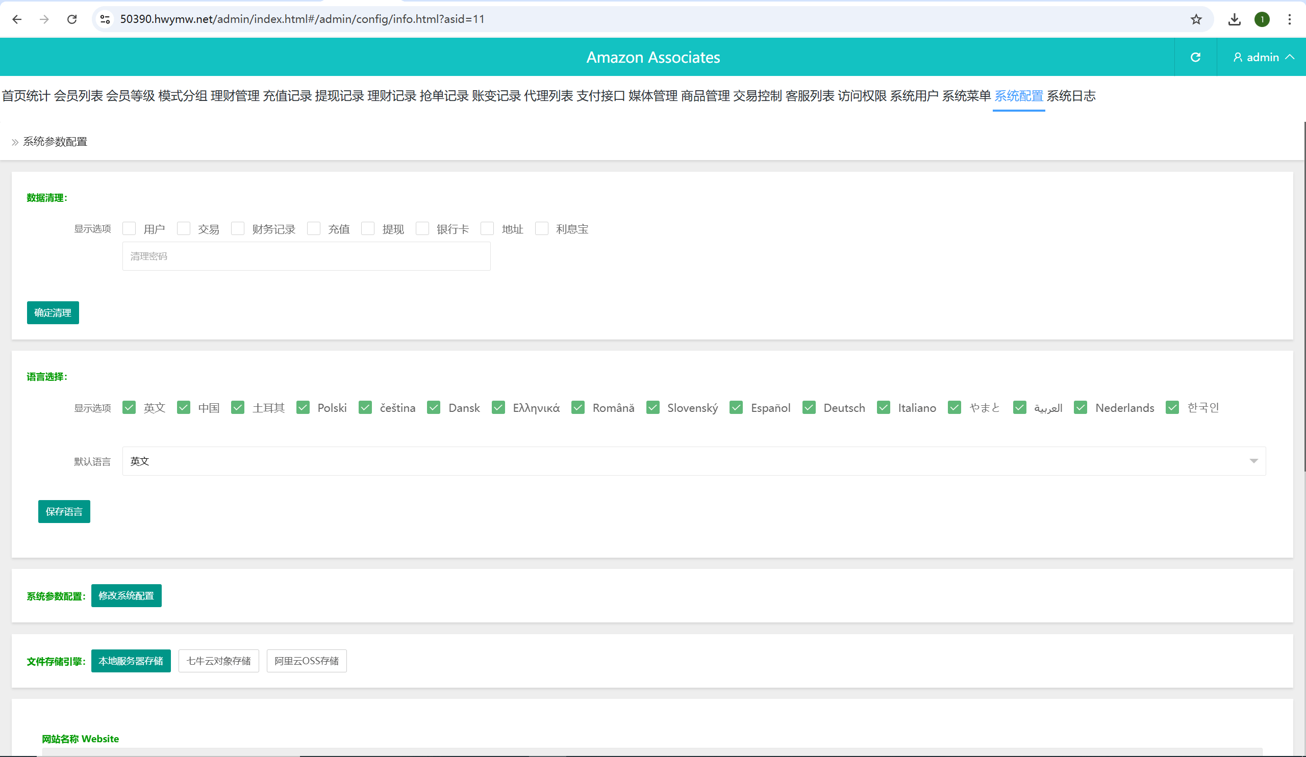
Task: Click the 系统参数配置 breadcrumb chevron
Action: [x=15, y=142]
